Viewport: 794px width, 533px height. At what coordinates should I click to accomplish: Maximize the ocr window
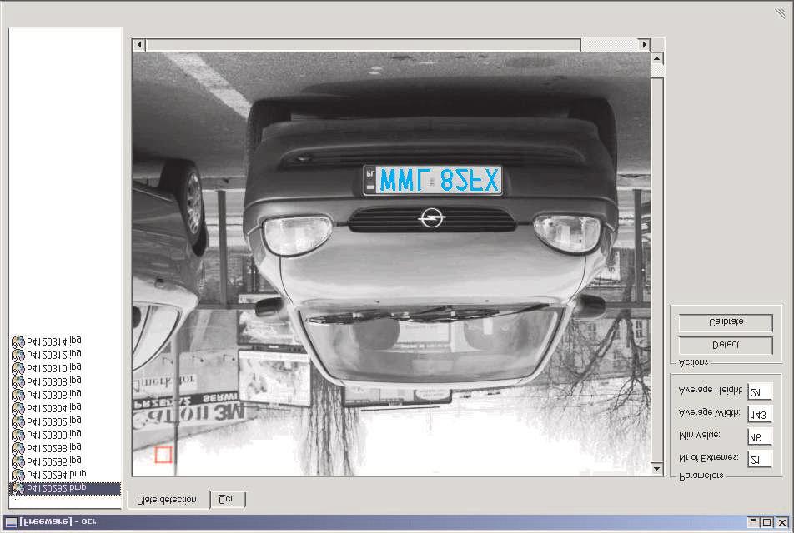[766, 522]
